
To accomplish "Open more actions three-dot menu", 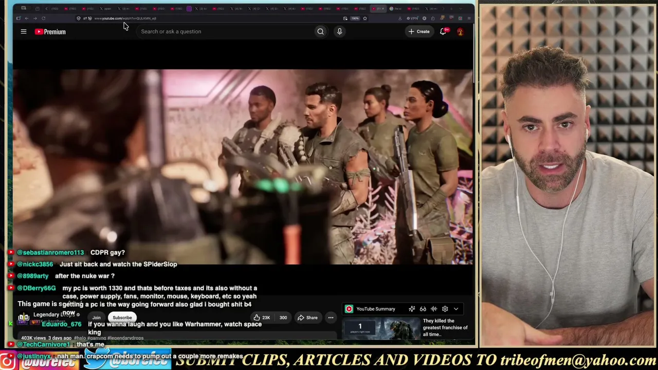I will pyautogui.click(x=331, y=318).
